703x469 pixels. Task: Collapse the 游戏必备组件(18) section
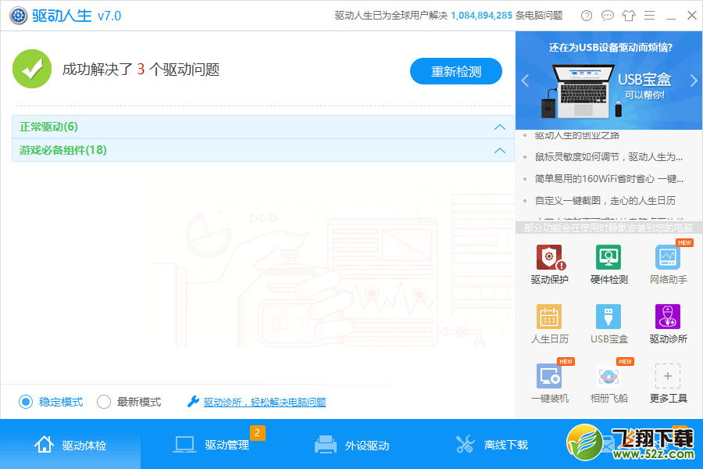click(499, 150)
